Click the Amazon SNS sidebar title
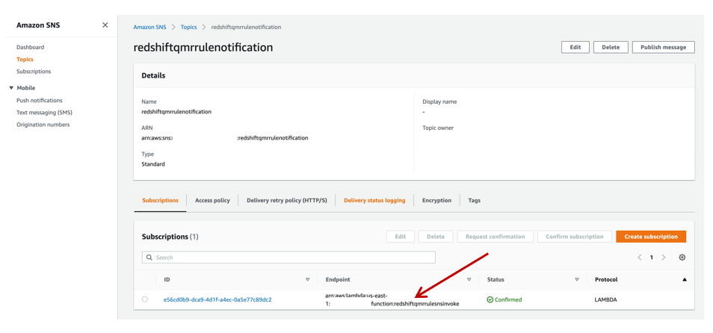The image size is (713, 333). click(38, 25)
